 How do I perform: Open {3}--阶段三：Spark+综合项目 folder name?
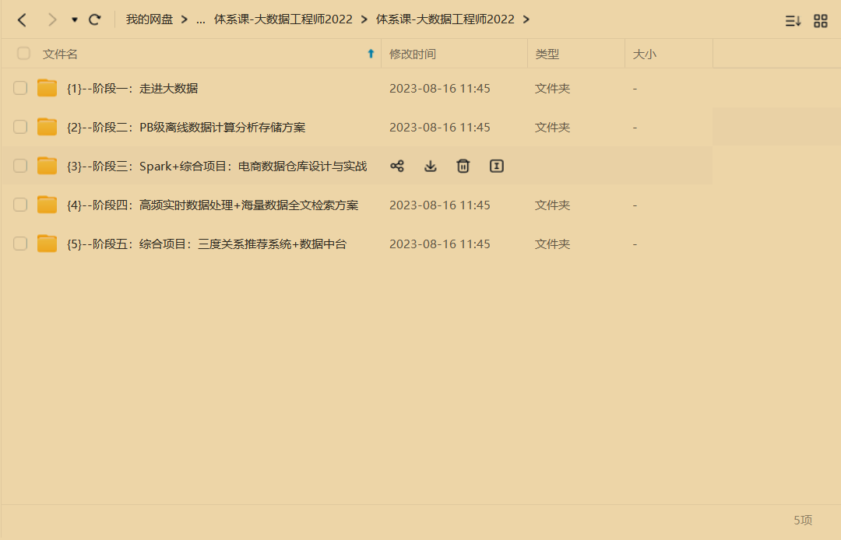[216, 166]
